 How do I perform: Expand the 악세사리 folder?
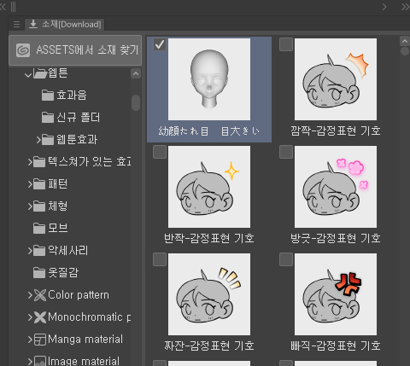coord(30,251)
